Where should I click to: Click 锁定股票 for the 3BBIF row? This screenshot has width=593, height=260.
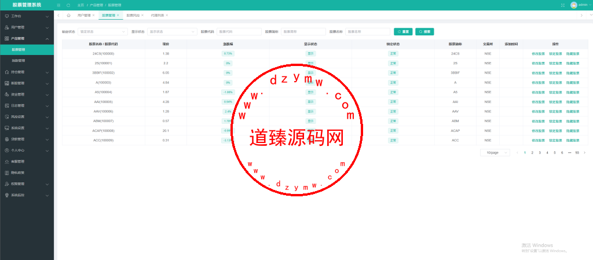pos(555,73)
